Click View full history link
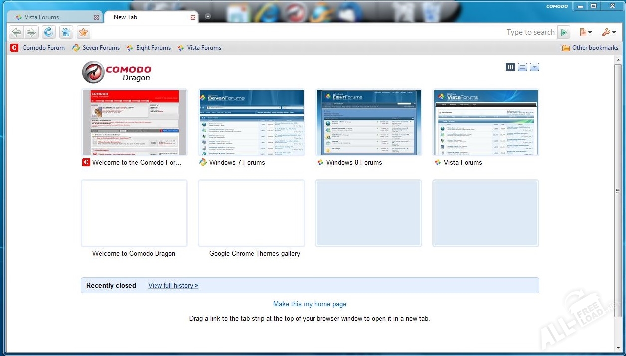The image size is (626, 356). [x=173, y=285]
